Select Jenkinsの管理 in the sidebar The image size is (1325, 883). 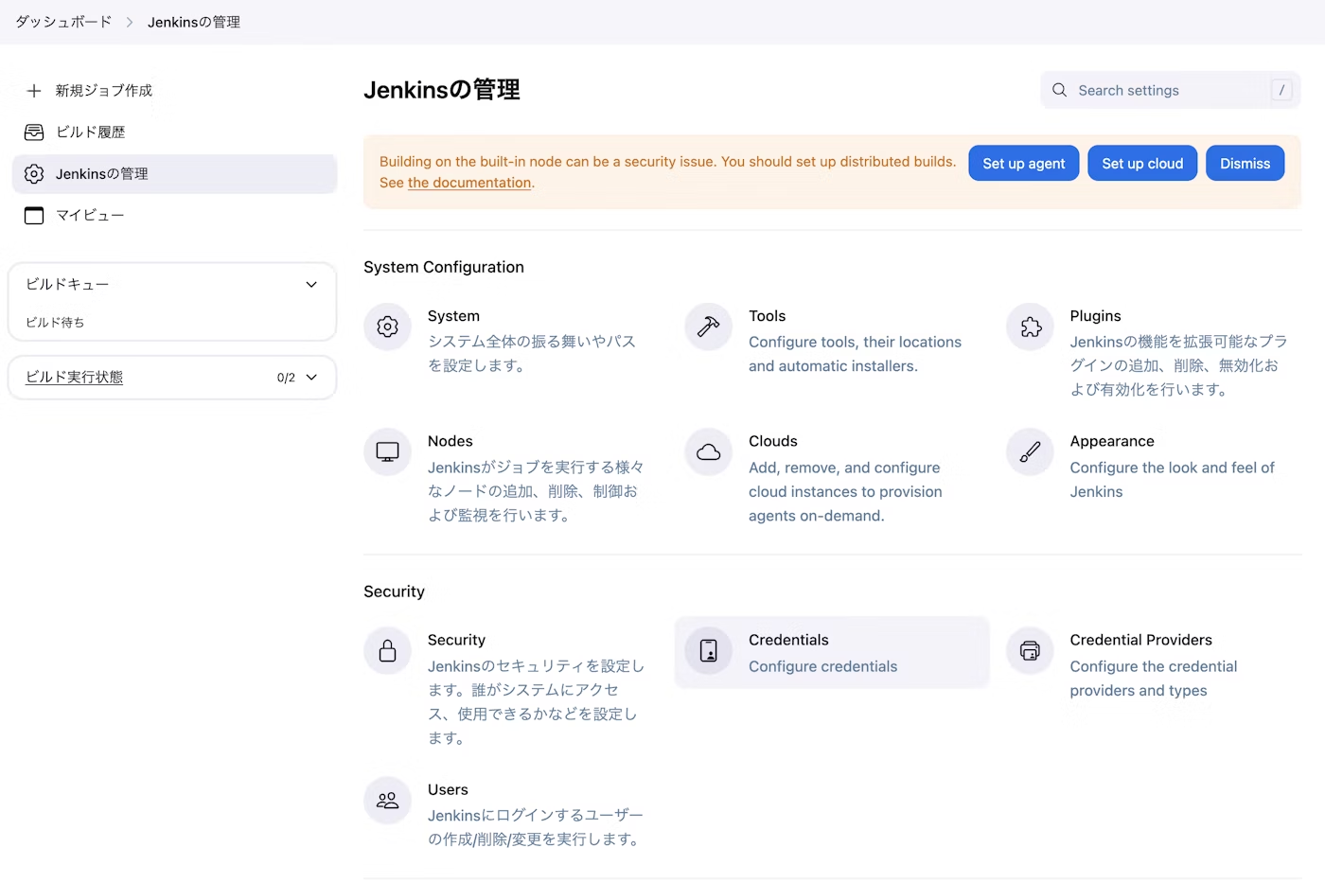coord(174,174)
